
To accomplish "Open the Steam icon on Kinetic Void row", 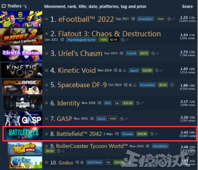I will click(157, 70).
